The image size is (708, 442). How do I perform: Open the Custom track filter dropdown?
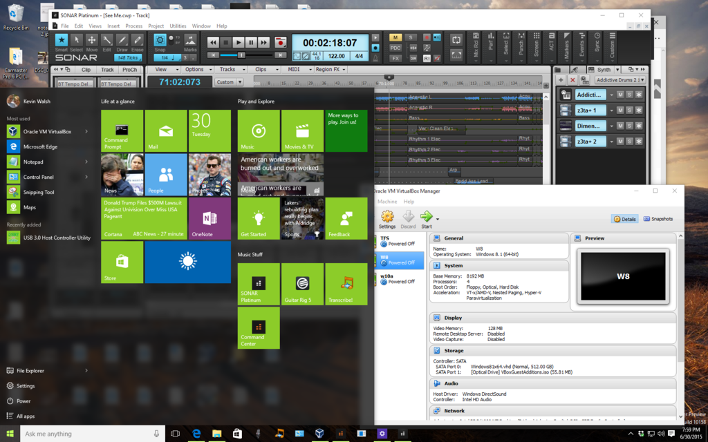click(x=227, y=82)
